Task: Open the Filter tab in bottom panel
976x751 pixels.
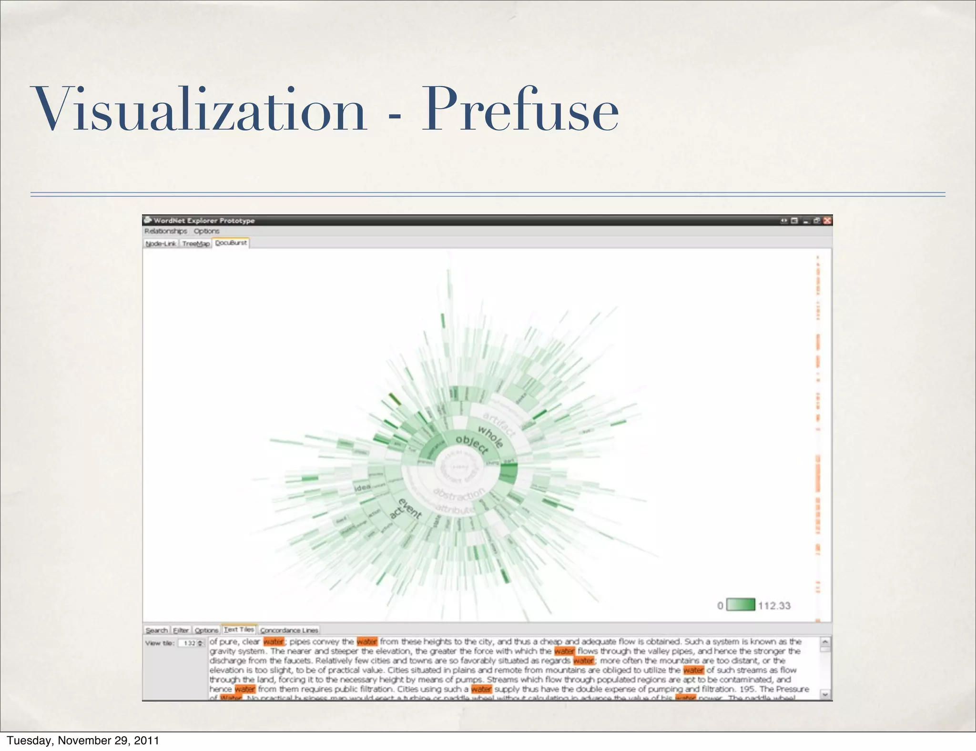Action: tap(181, 630)
